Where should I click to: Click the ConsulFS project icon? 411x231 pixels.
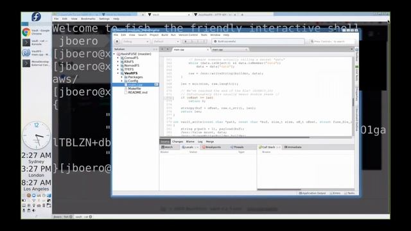pos(122,58)
